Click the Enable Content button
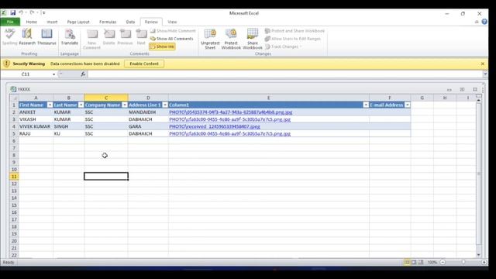Image resolution: width=496 pixels, height=279 pixels. 144,64
